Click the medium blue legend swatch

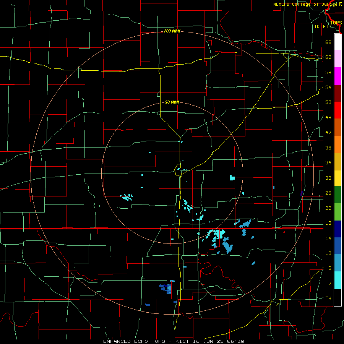point(338,246)
